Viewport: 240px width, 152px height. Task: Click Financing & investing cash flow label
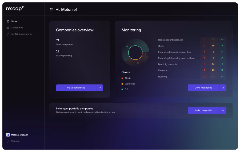coord(175,52)
